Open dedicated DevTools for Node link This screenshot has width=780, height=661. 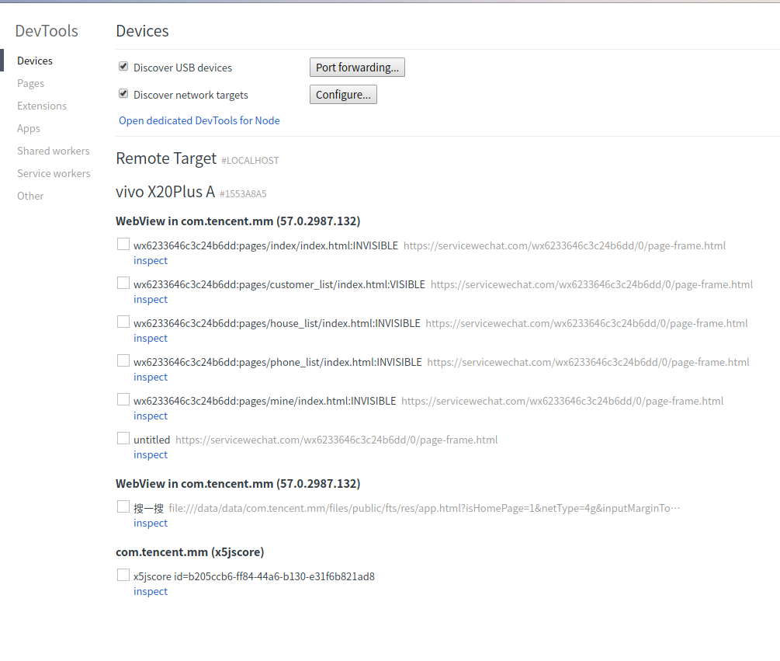(x=199, y=120)
